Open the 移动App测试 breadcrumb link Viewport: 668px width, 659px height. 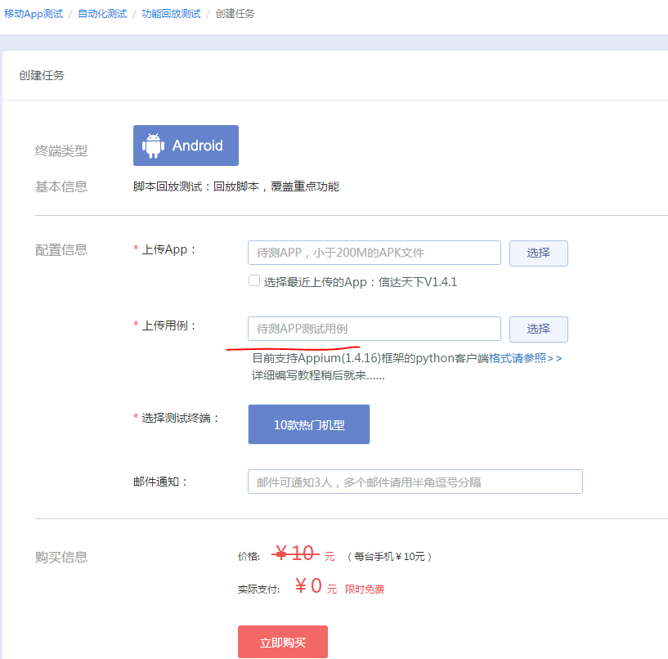coord(33,14)
